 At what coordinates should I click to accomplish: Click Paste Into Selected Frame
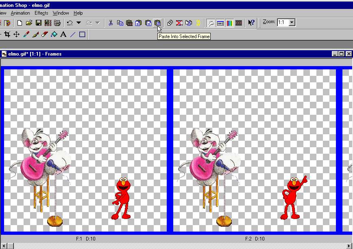point(158,23)
